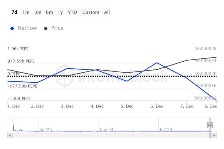Grab the navigator range handle
The width and height of the screenshot is (224, 149).
pos(210,125)
